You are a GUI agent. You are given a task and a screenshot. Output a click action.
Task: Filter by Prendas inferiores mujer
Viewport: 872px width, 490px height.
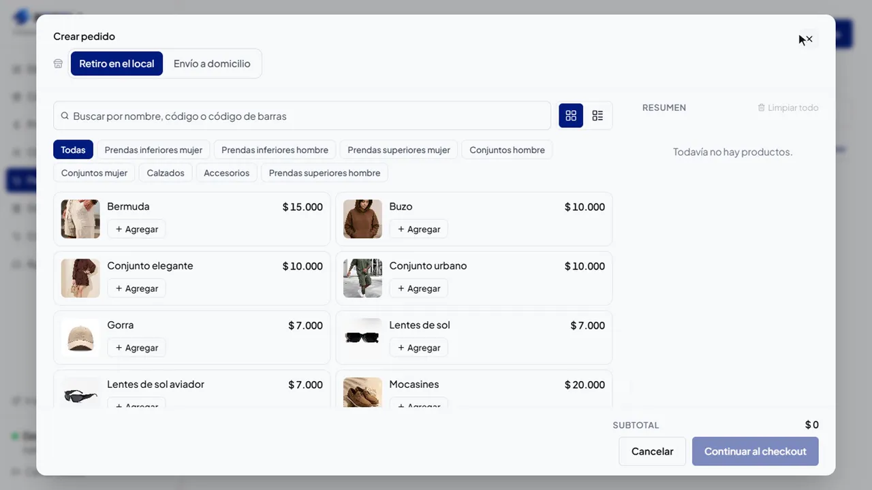pos(153,150)
